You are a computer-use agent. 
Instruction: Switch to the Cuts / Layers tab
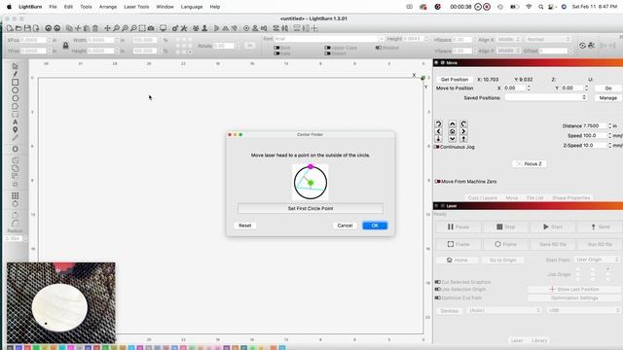[x=483, y=197]
